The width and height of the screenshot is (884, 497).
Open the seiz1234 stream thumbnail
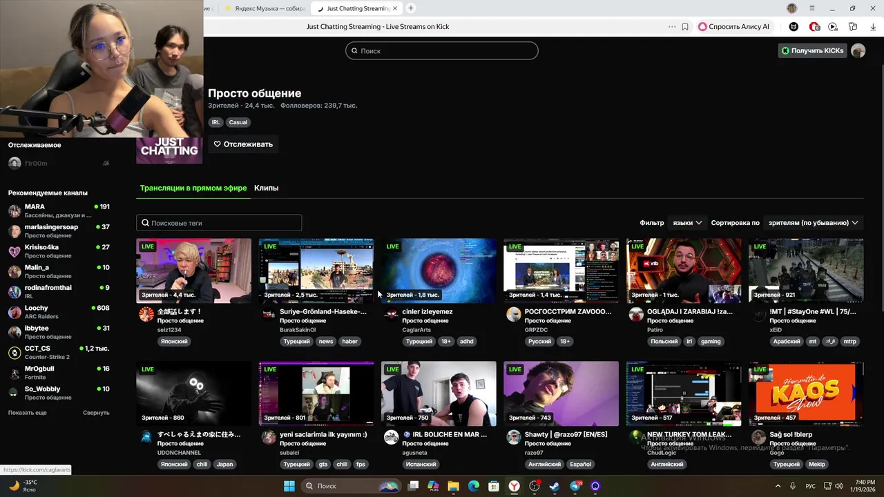coord(194,271)
